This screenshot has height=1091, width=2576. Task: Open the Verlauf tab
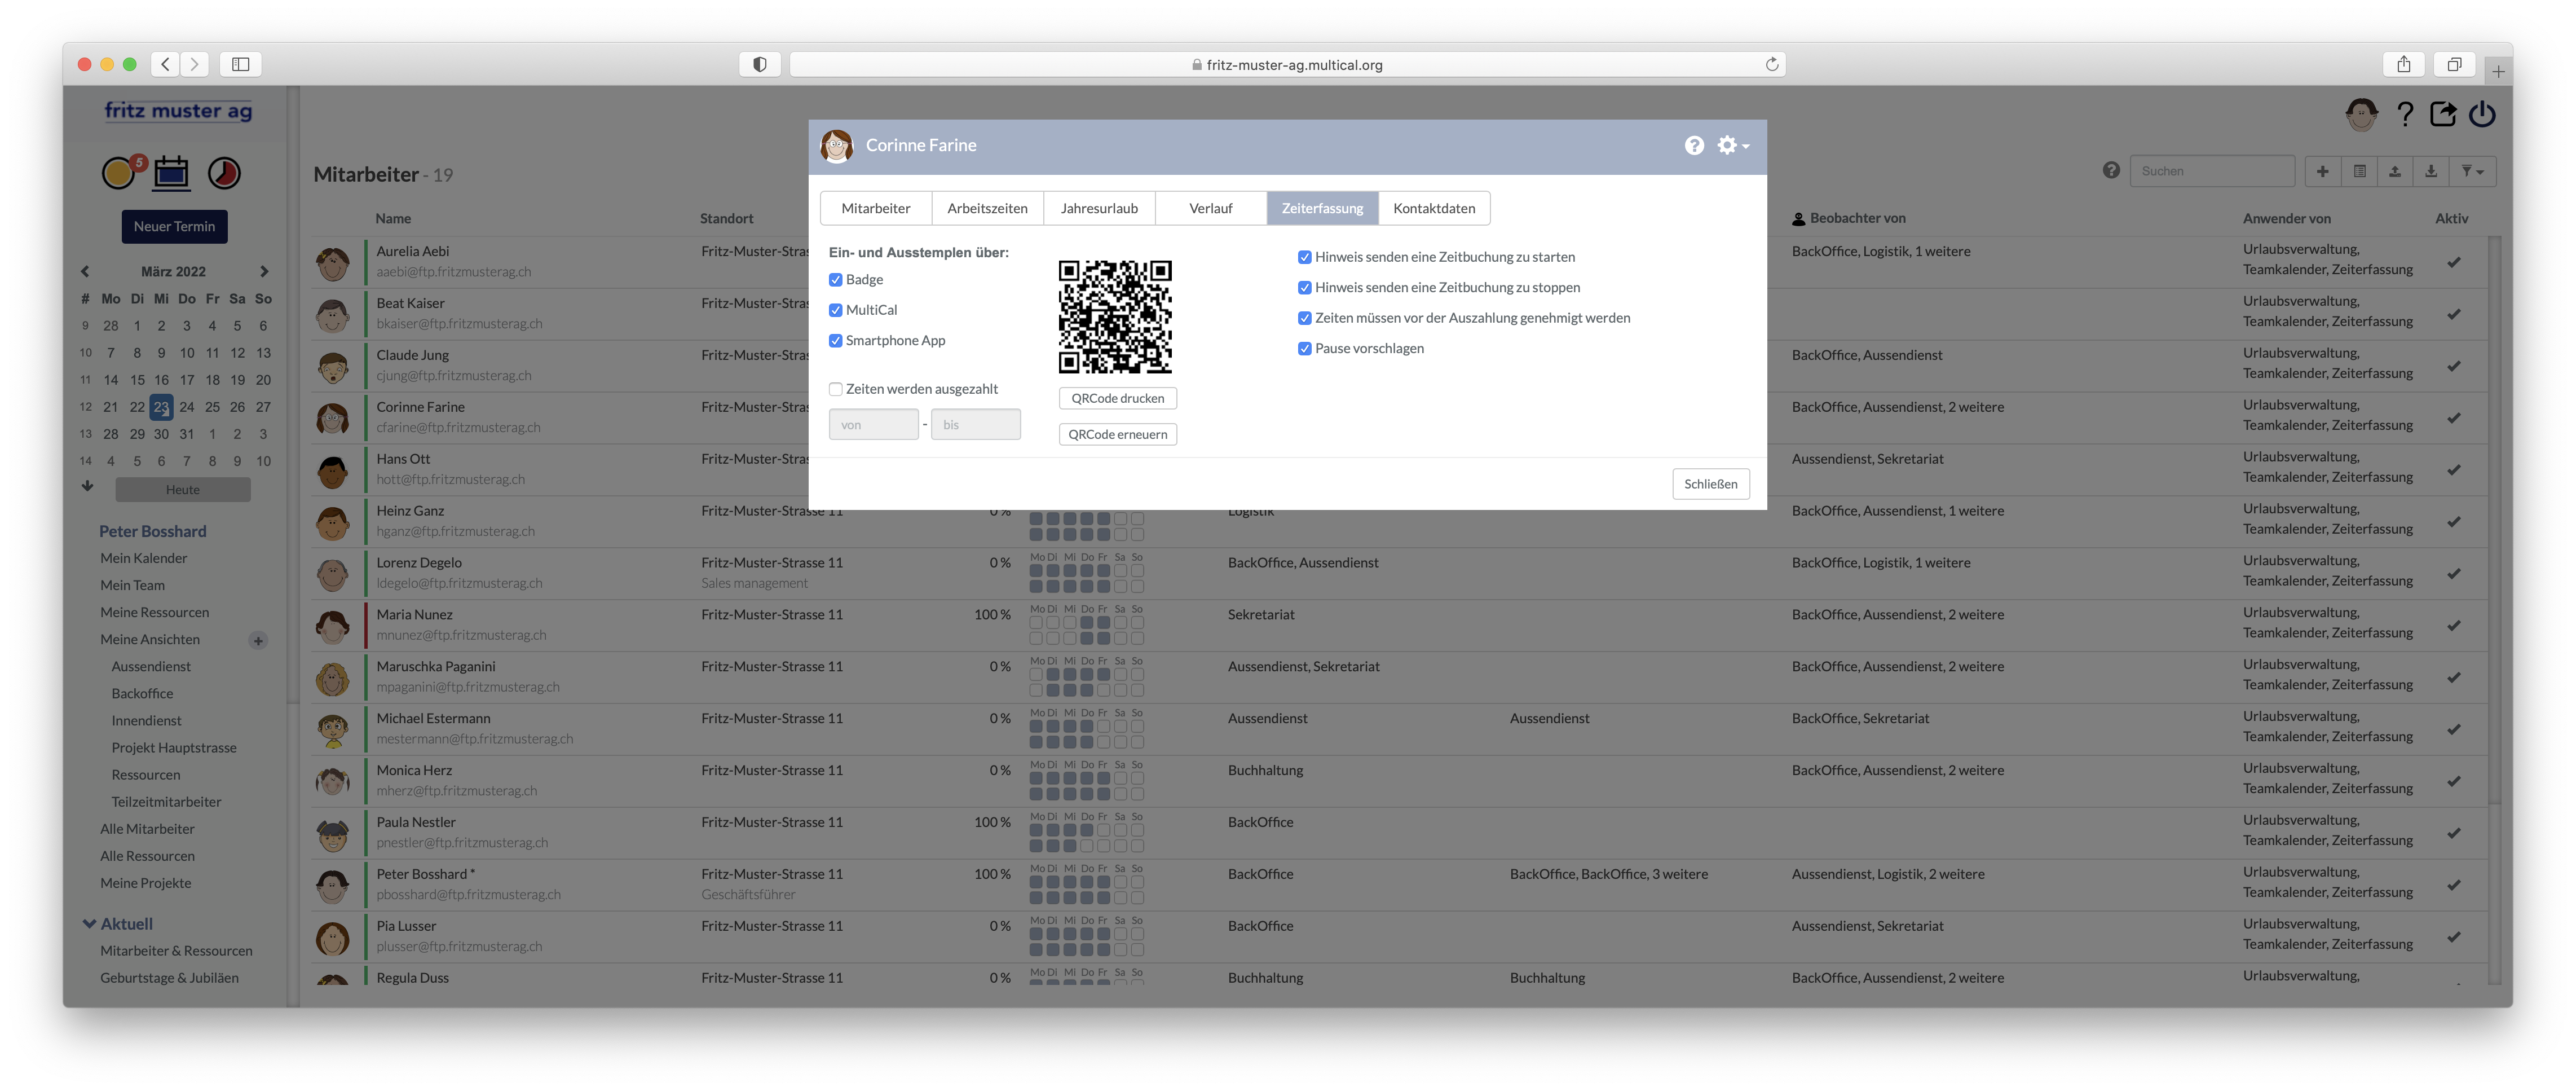click(1210, 208)
